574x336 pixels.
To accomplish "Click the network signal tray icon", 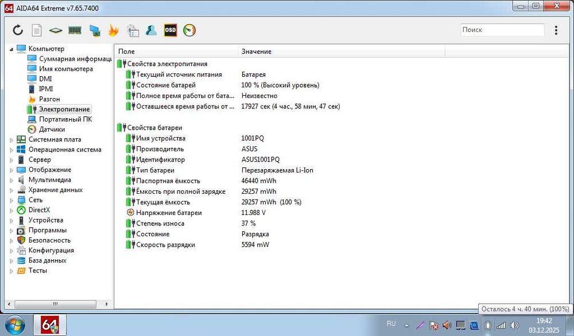I will pyautogui.click(x=501, y=325).
